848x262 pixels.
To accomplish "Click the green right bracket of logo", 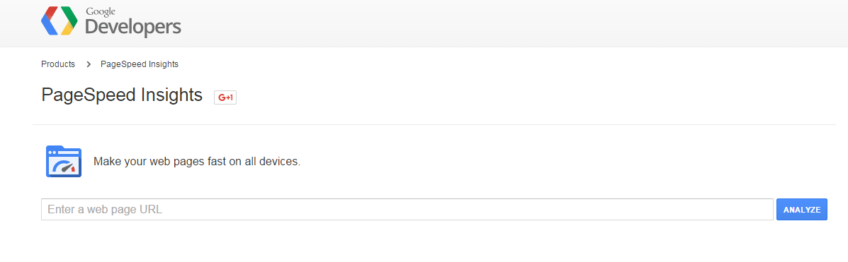I will tap(69, 18).
